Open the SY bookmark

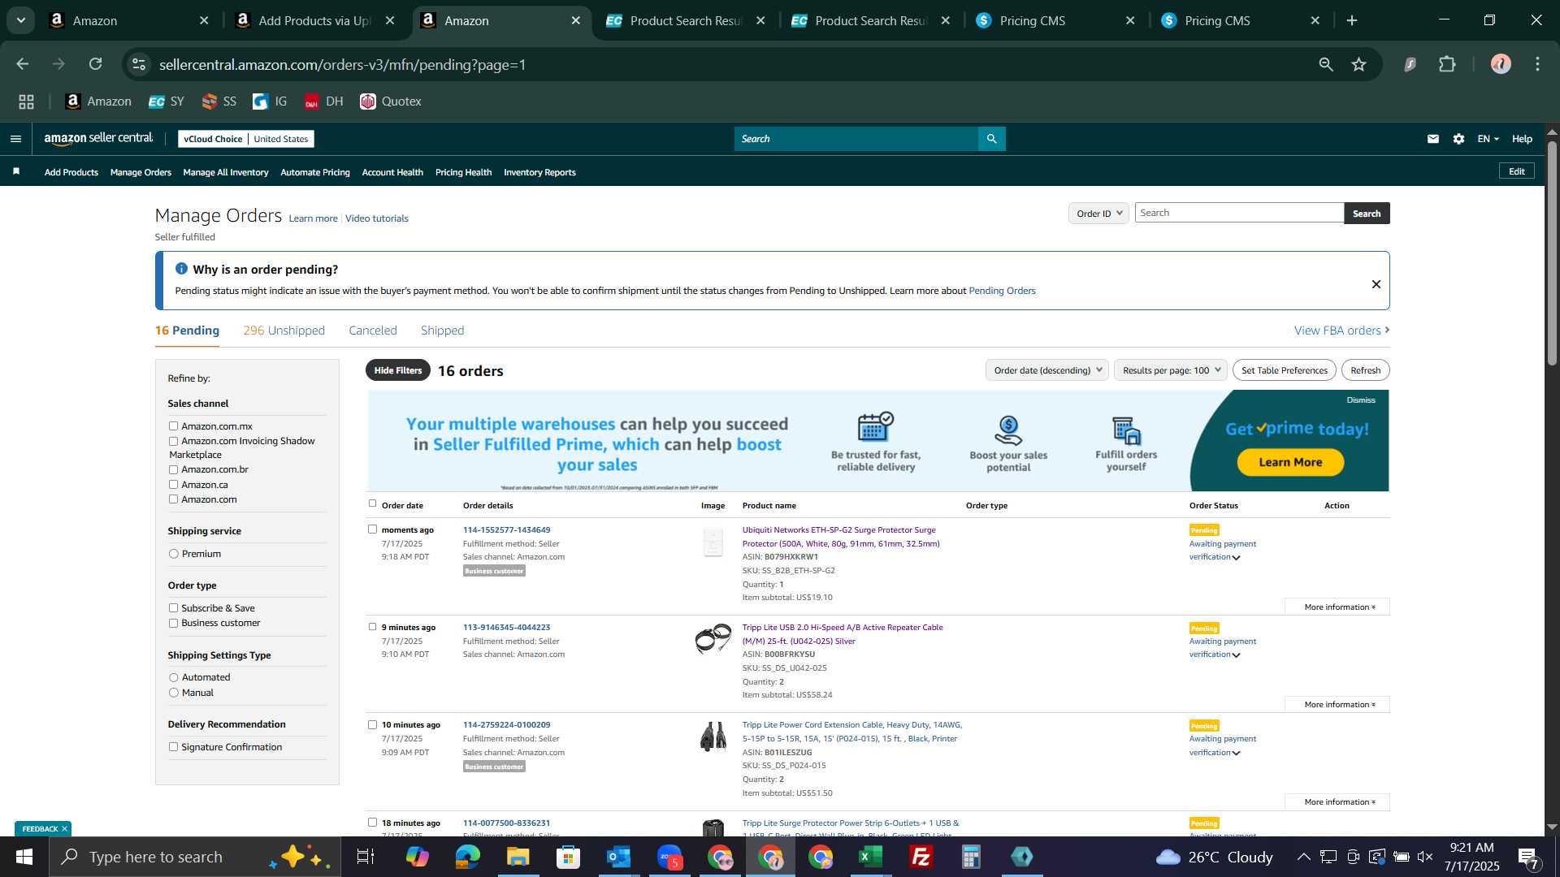pos(167,102)
